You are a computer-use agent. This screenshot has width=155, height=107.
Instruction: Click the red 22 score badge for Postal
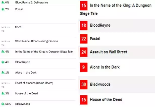pos(83,39)
